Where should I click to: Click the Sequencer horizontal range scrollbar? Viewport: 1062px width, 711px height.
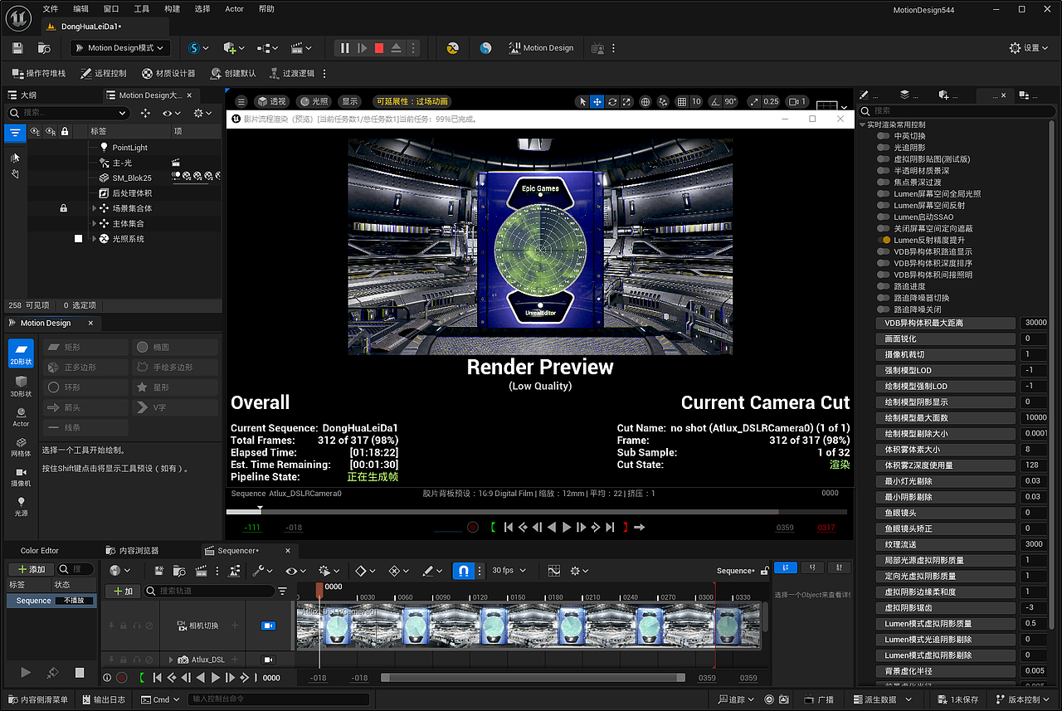click(x=533, y=678)
